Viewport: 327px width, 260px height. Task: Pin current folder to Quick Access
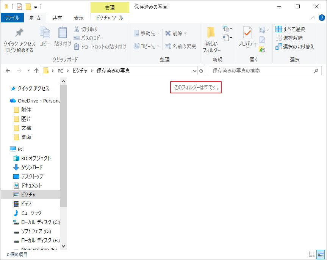[x=19, y=38]
